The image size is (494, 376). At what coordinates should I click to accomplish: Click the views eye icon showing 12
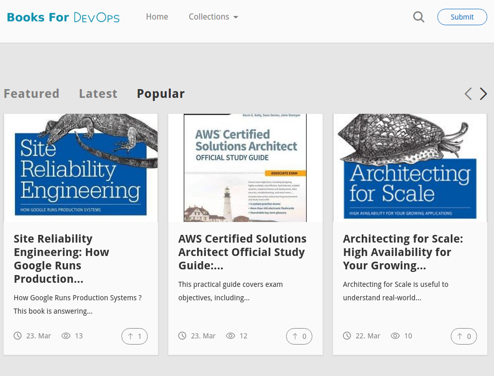[x=231, y=335]
